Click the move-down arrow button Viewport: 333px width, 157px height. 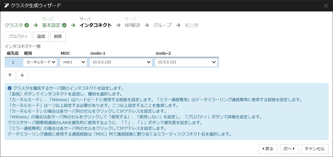pos(22,75)
